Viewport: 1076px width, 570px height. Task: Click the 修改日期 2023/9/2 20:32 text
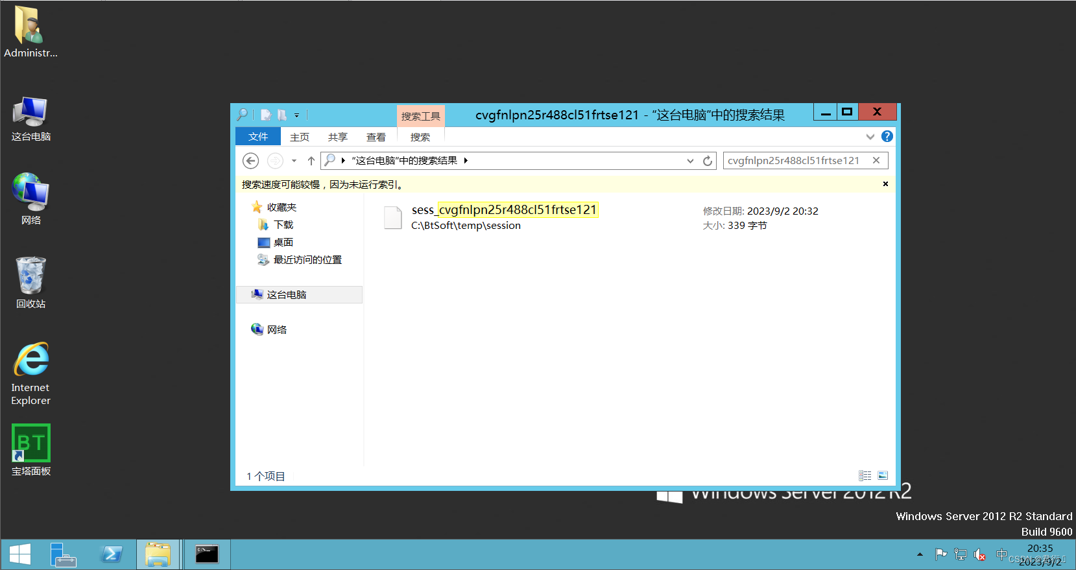click(x=761, y=211)
